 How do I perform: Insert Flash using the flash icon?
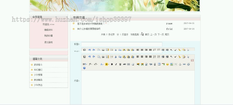(x=146, y=64)
